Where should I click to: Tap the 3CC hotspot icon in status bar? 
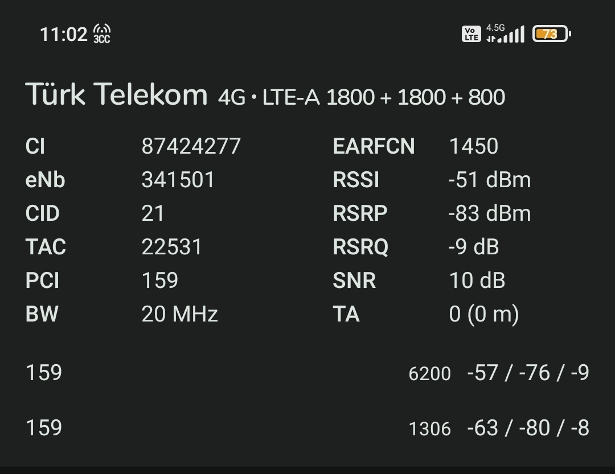pos(102,34)
